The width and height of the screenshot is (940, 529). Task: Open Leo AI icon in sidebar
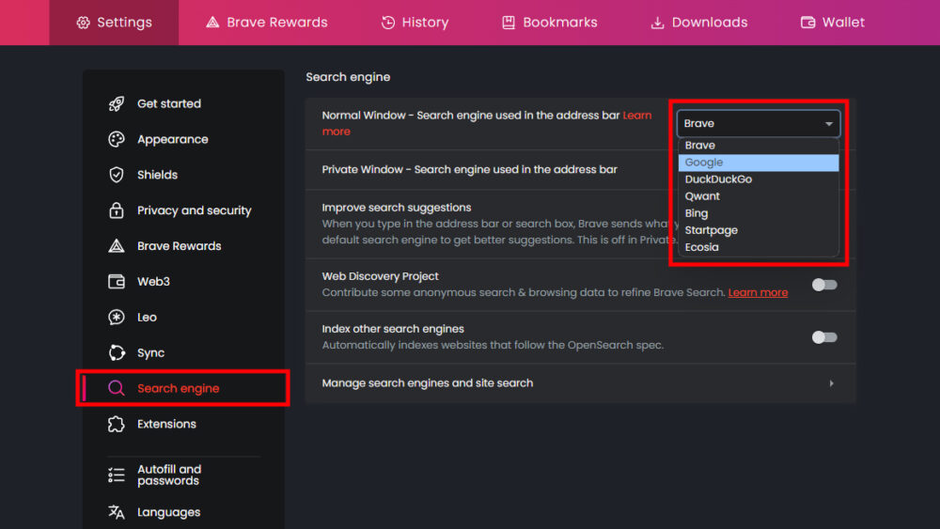point(117,318)
